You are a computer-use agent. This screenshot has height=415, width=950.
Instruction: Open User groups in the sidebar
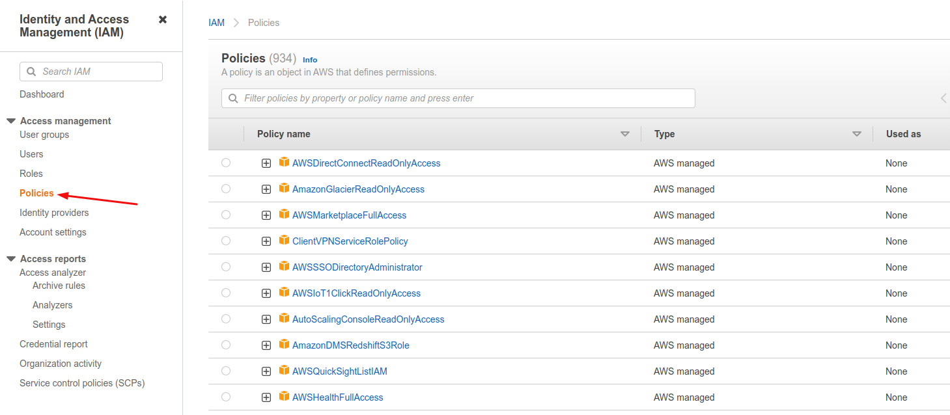point(44,135)
